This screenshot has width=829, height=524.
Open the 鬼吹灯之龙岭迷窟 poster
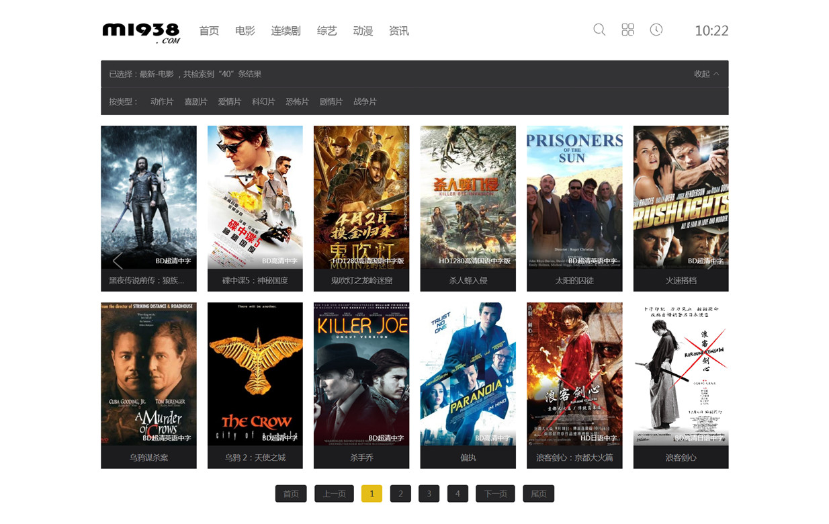361,198
